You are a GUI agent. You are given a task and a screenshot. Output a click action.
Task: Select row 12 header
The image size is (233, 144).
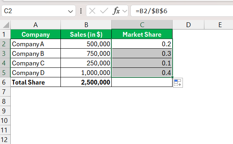[x=5, y=139]
